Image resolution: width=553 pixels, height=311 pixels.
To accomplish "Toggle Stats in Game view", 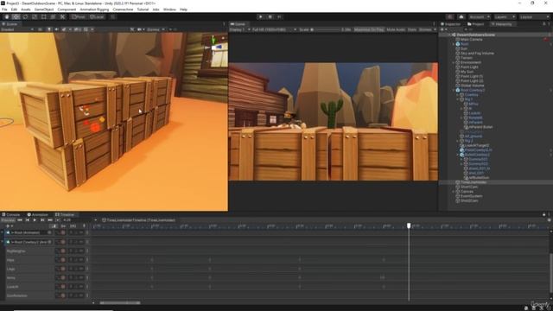I will pos(411,29).
